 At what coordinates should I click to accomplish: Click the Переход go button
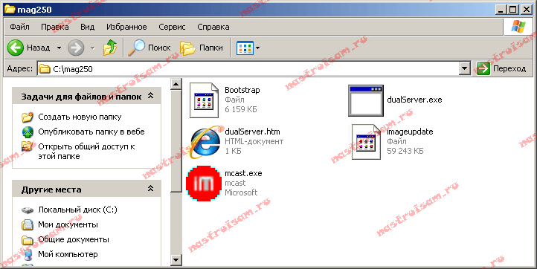[501, 68]
